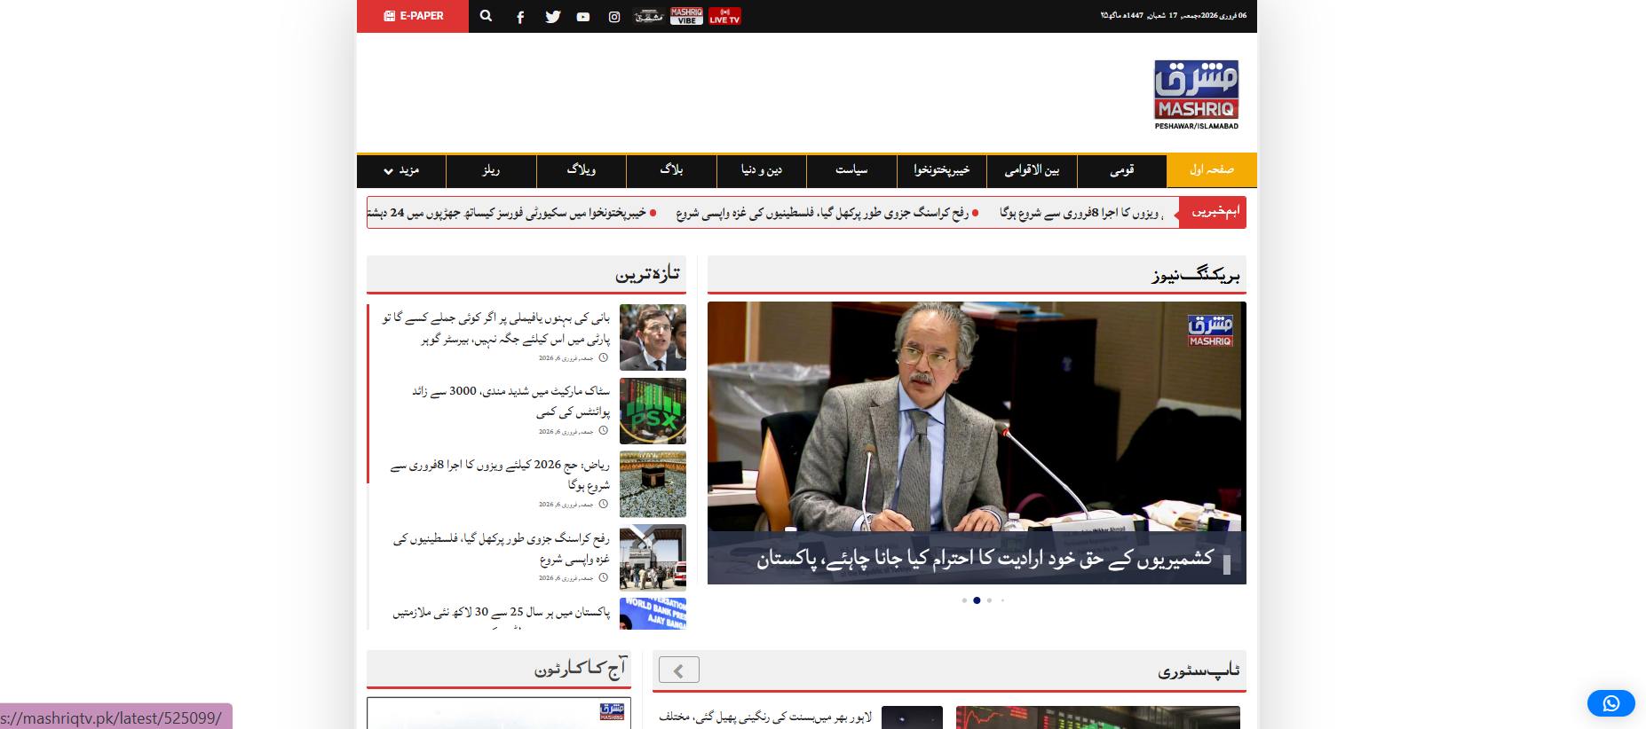Open thumbnail of man in suit story
1646x729 pixels.
click(x=653, y=337)
